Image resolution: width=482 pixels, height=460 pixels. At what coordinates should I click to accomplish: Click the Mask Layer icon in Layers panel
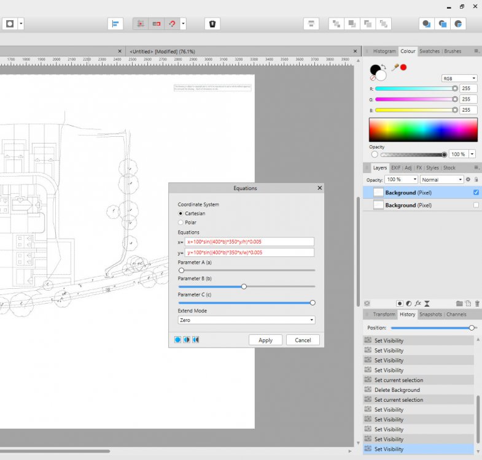tap(399, 303)
